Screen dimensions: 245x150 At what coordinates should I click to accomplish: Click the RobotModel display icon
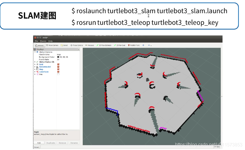(37, 67)
